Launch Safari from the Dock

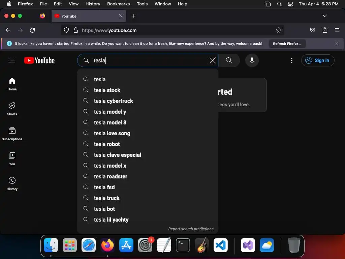[89, 245]
